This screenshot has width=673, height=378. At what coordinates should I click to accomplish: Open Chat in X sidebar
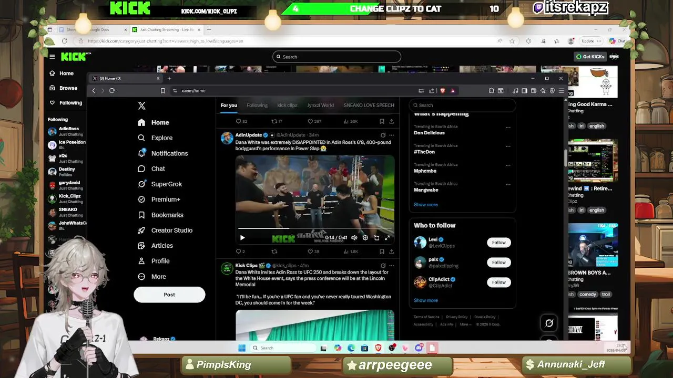tap(151, 169)
